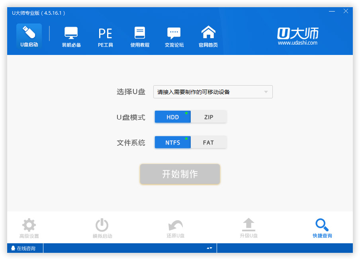Click the 还原U盘 restore icon
The height and width of the screenshot is (260, 360).
tap(175, 227)
